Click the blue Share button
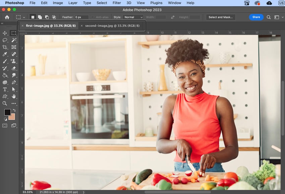Screen dimensions: 285x194 (x=256, y=17)
